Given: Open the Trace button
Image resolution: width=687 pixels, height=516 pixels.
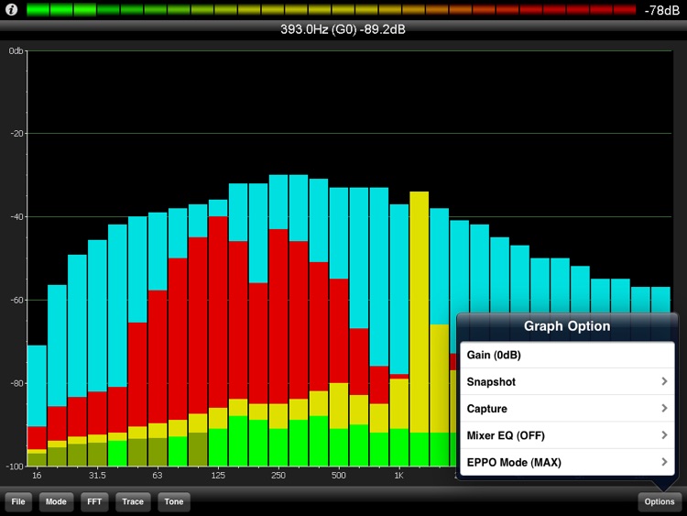Looking at the screenshot, I should point(133,501).
